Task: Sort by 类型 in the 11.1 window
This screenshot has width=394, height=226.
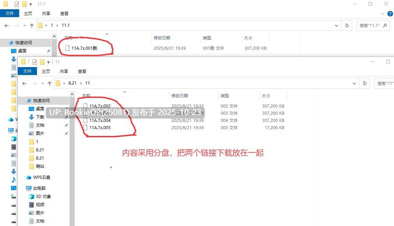Action: pyautogui.click(x=207, y=38)
